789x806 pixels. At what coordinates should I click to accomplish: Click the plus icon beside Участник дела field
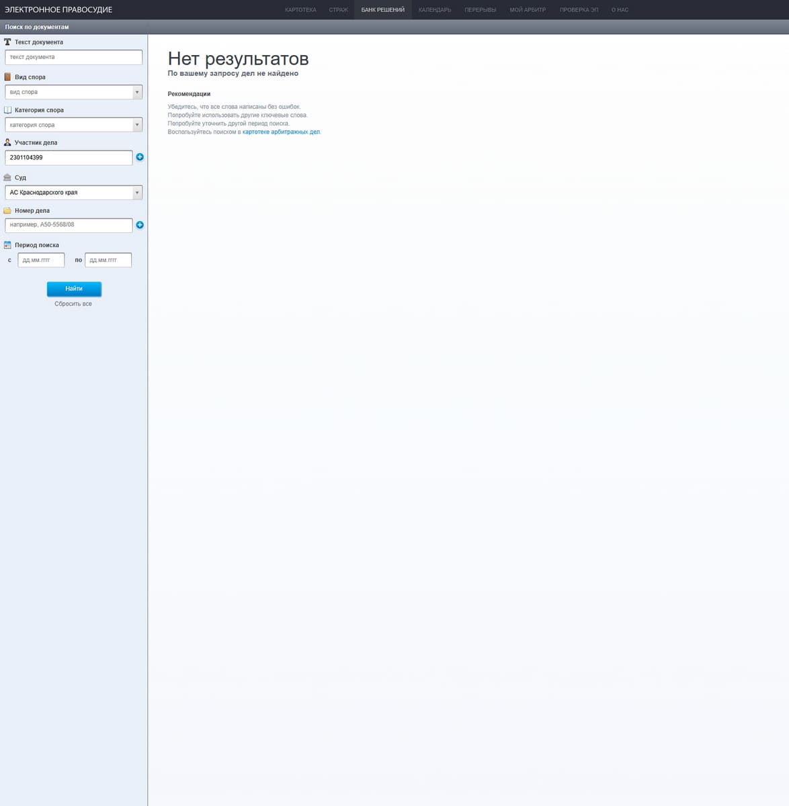140,157
